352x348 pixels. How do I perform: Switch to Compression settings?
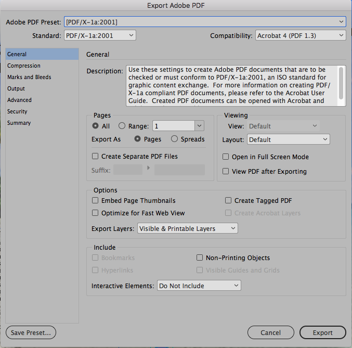(x=42, y=66)
